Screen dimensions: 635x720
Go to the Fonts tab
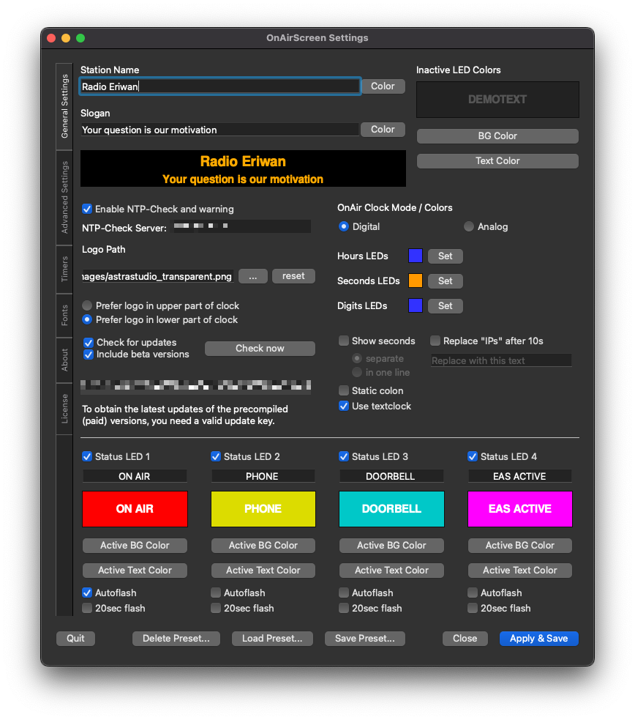[65, 316]
